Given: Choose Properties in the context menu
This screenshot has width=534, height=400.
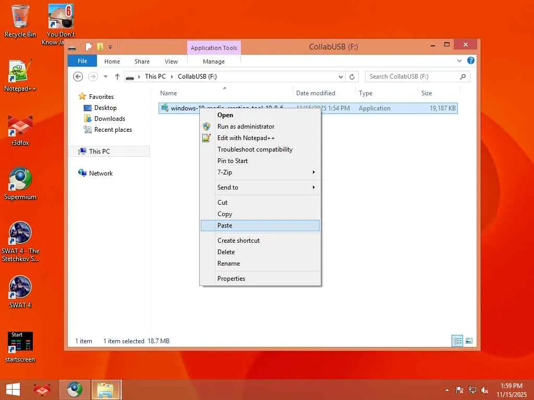Looking at the screenshot, I should click(x=260, y=279).
